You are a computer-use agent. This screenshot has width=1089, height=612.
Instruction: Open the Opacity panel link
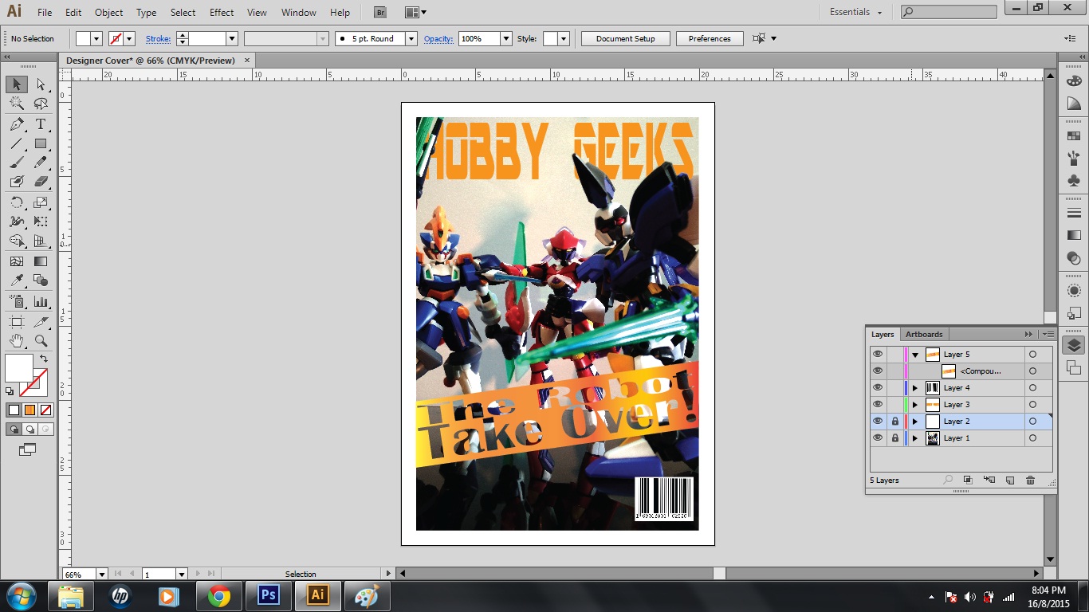click(x=438, y=38)
